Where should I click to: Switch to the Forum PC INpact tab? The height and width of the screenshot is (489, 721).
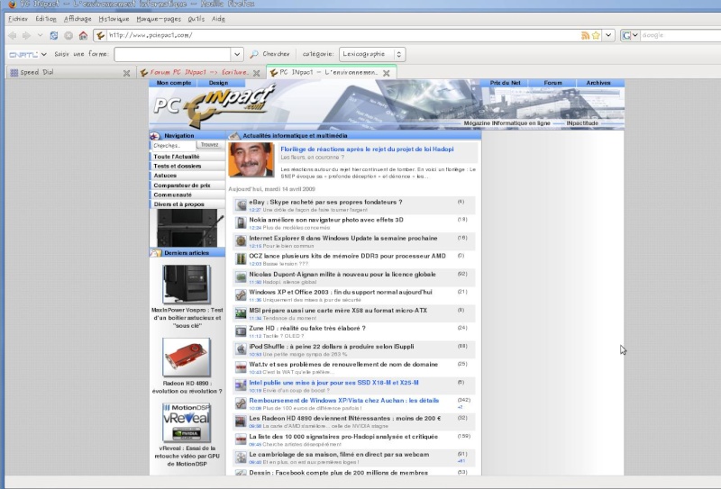[199, 73]
